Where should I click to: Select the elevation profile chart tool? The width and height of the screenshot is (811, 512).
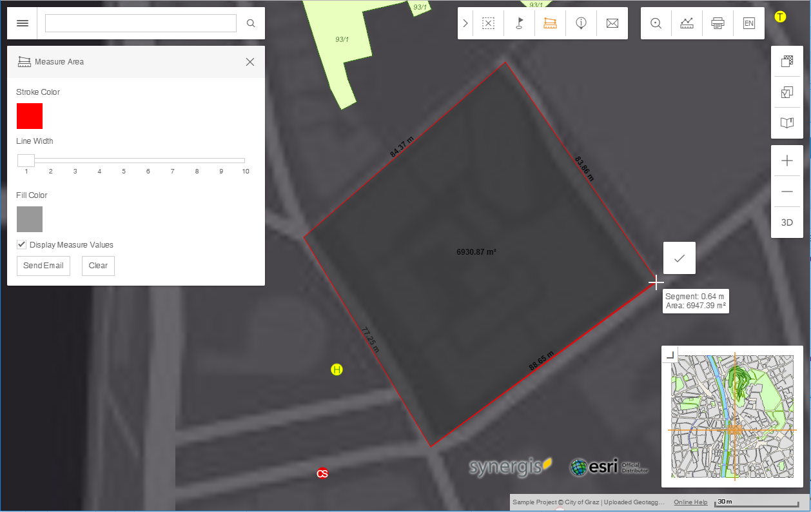coord(687,23)
